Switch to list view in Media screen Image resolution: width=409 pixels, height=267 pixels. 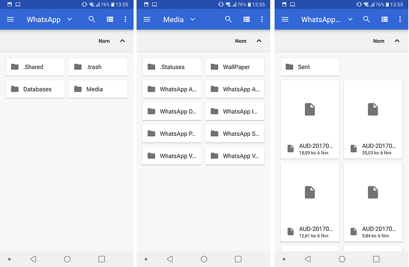pyautogui.click(x=246, y=19)
